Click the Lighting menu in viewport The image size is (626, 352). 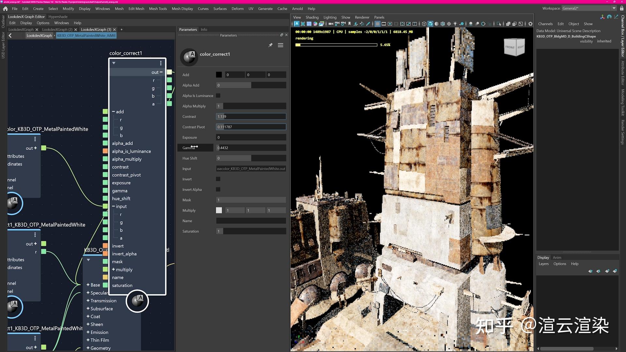(x=329, y=17)
